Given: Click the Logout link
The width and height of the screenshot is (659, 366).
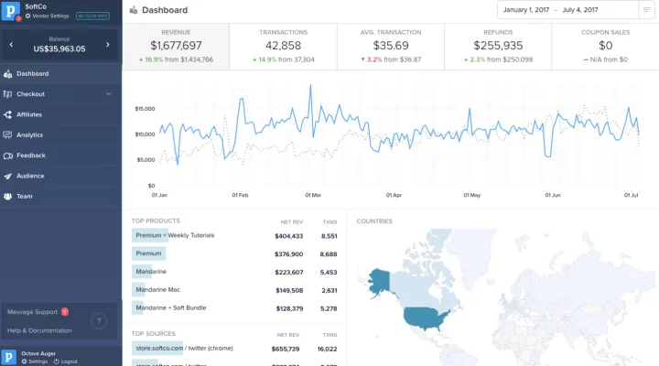Looking at the screenshot, I should 69,361.
